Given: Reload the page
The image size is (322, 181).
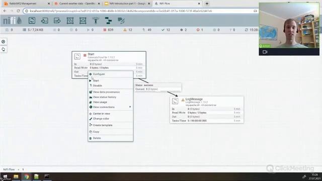Looking at the screenshot, I should point(18,11).
